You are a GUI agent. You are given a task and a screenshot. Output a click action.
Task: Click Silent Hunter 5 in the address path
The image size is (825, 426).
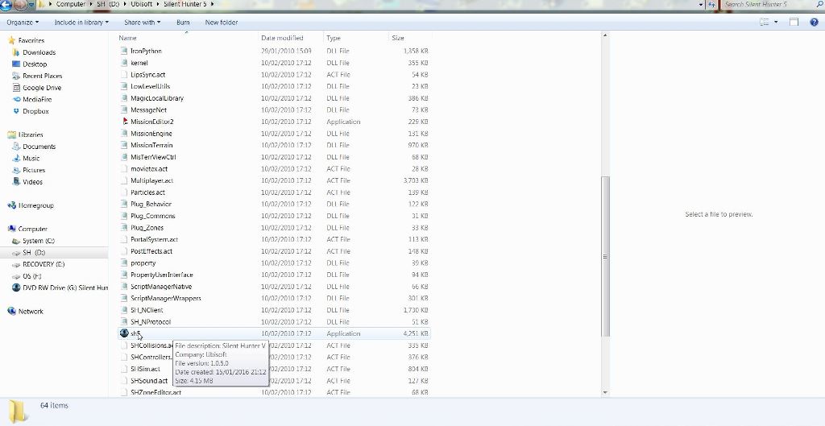[187, 4]
